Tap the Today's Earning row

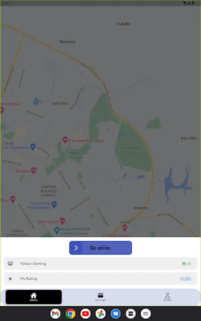point(100,264)
